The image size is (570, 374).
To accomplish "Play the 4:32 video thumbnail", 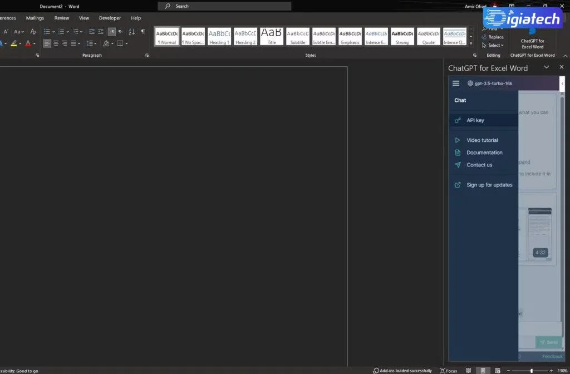I will pos(539,234).
